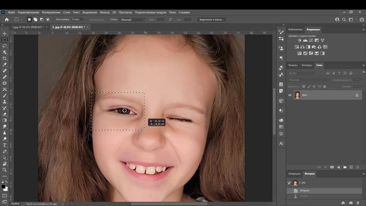The image size is (366, 206).
Task: Open the search icon in options bar
Action: click(344, 19)
